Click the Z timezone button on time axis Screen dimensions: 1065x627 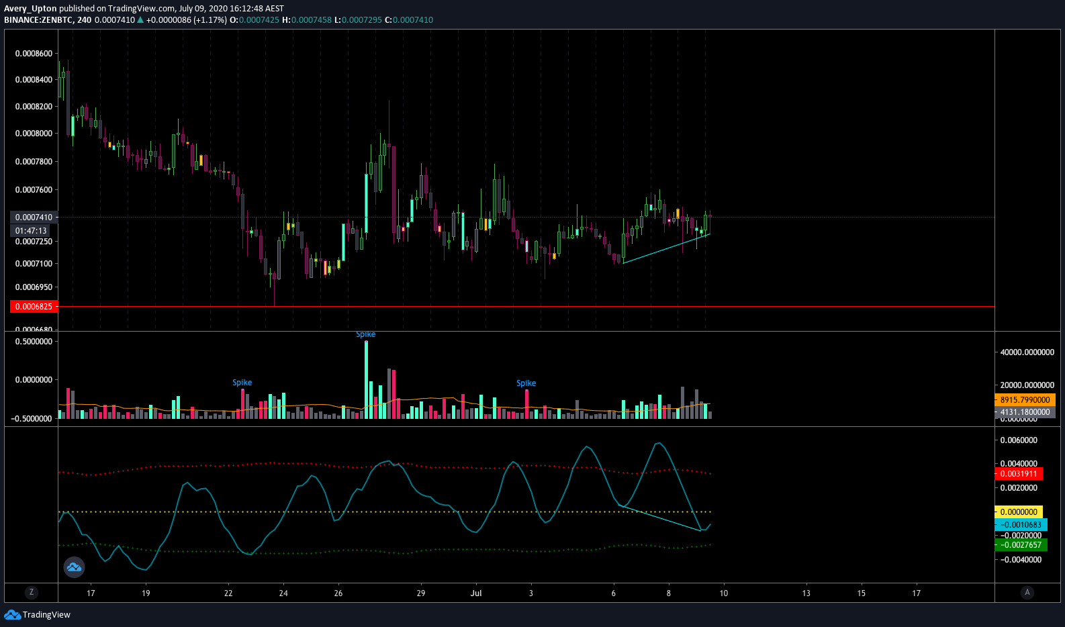click(31, 593)
